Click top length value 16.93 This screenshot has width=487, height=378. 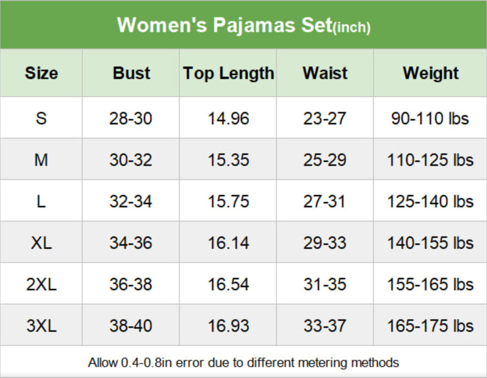click(x=228, y=326)
